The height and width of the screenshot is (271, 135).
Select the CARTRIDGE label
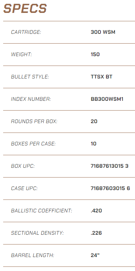[26, 32]
